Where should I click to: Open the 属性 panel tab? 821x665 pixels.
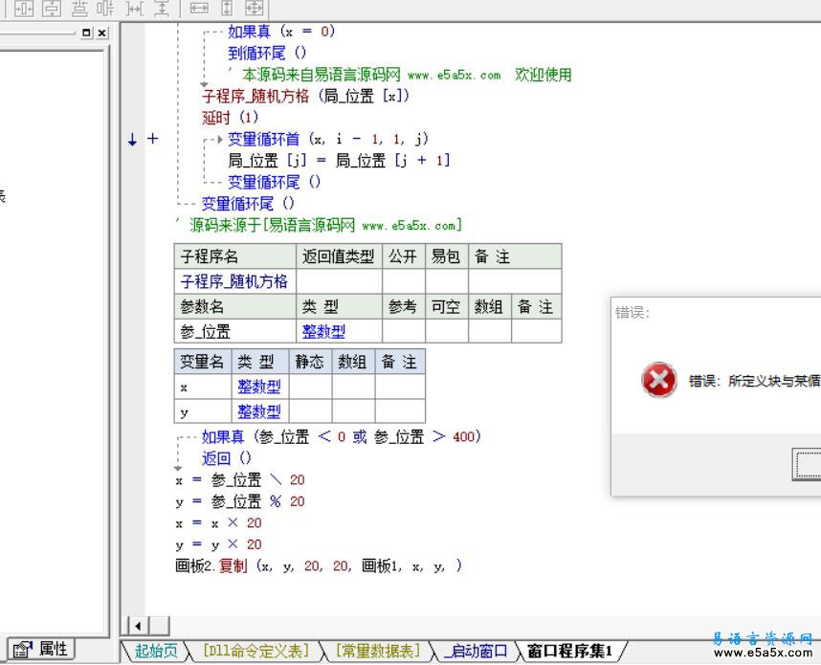click(x=41, y=650)
